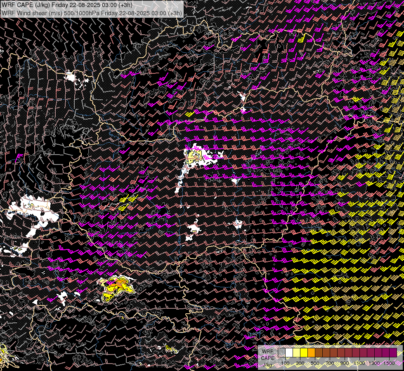Screen dimensions: 404x371
Task: Select the last purple legend swatch
Action: pyautogui.click(x=393, y=352)
